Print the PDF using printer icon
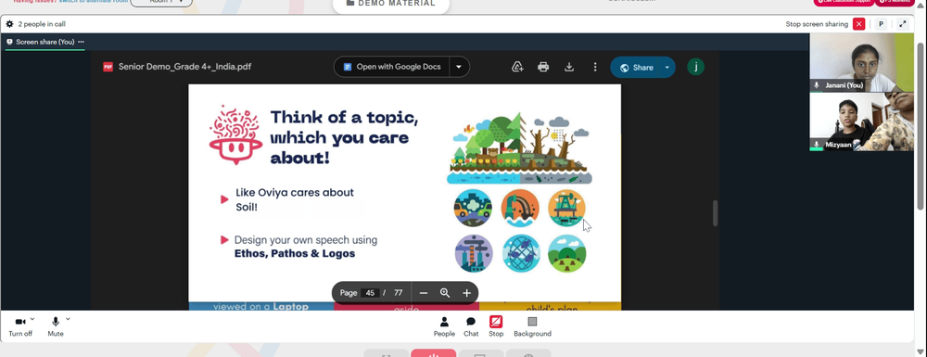This screenshot has width=927, height=357. point(543,68)
